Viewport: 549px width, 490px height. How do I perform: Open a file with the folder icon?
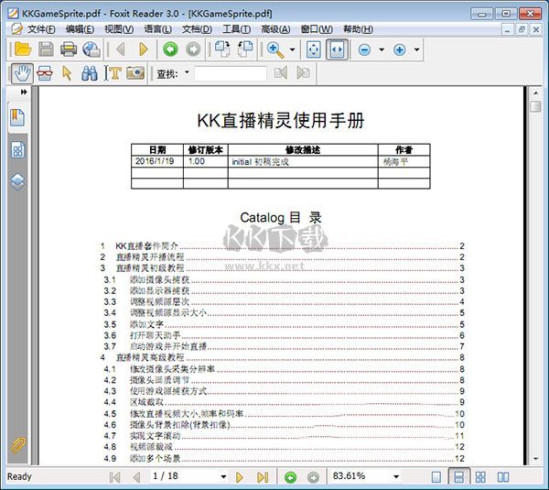pos(23,49)
